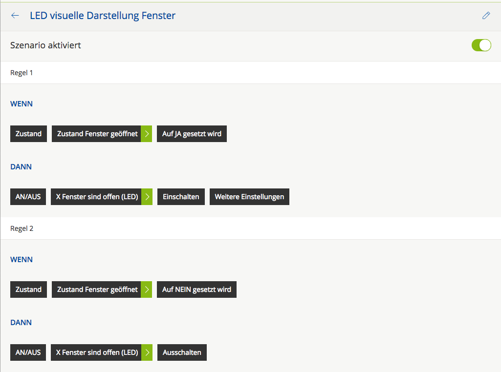Select Zustand chip under Regel 2
Viewport: 501px width, 372px height.
tap(28, 289)
